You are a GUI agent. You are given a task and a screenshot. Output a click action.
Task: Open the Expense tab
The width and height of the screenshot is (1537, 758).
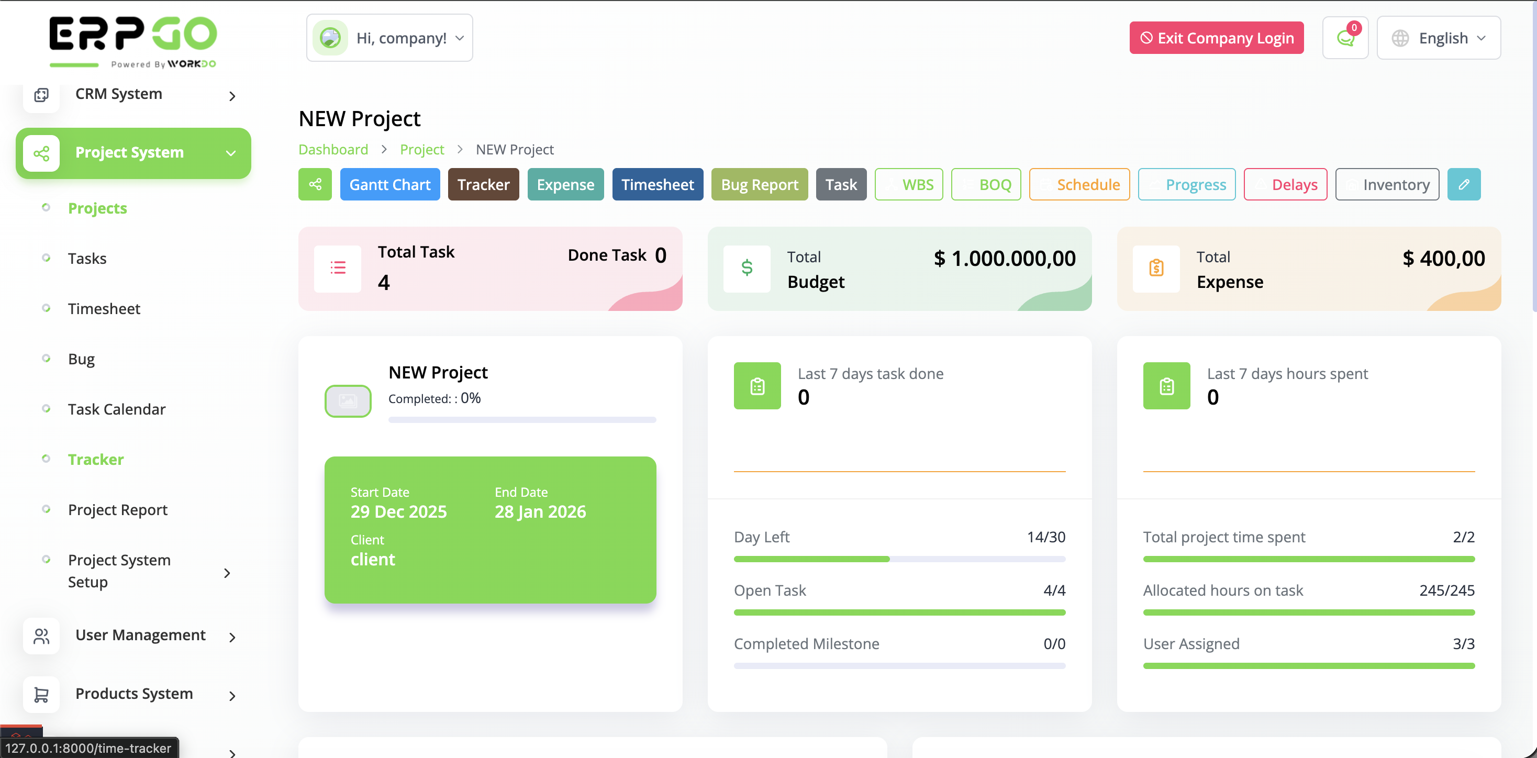pos(565,184)
